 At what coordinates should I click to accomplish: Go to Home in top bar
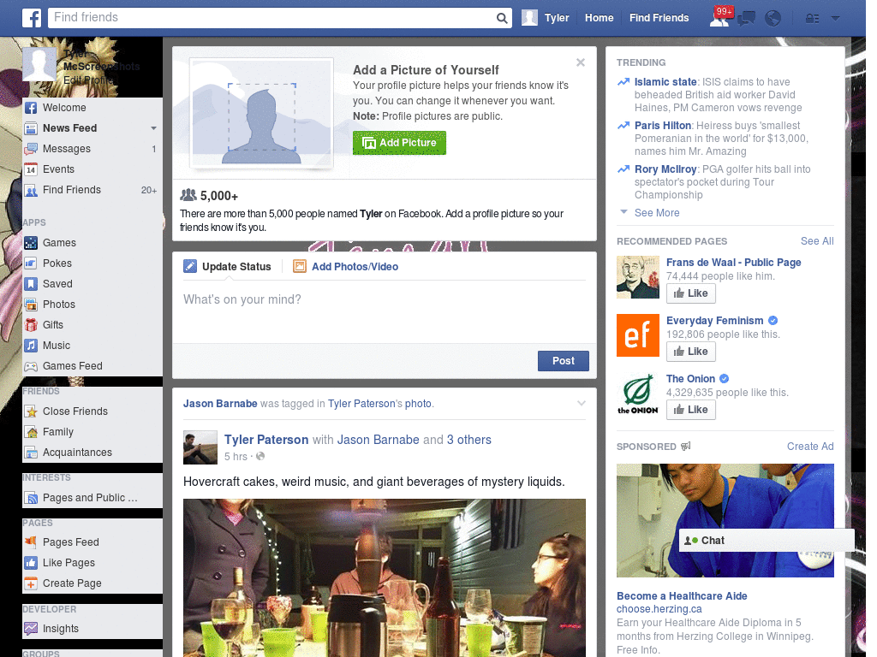pyautogui.click(x=599, y=18)
